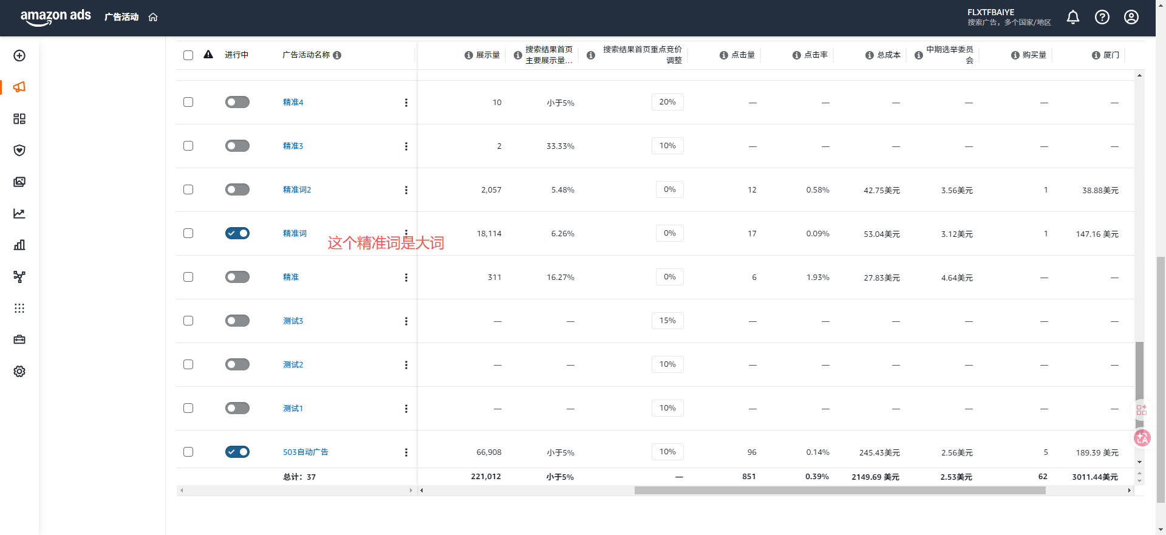Toggle off the 精准词 campaign switch
Screen dimensions: 1166x535
click(x=237, y=233)
